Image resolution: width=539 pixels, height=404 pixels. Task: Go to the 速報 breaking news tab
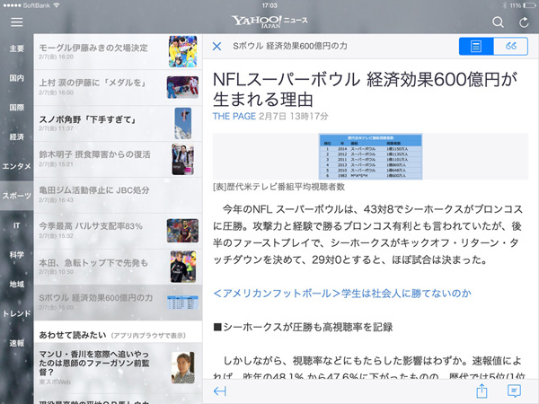click(x=16, y=343)
